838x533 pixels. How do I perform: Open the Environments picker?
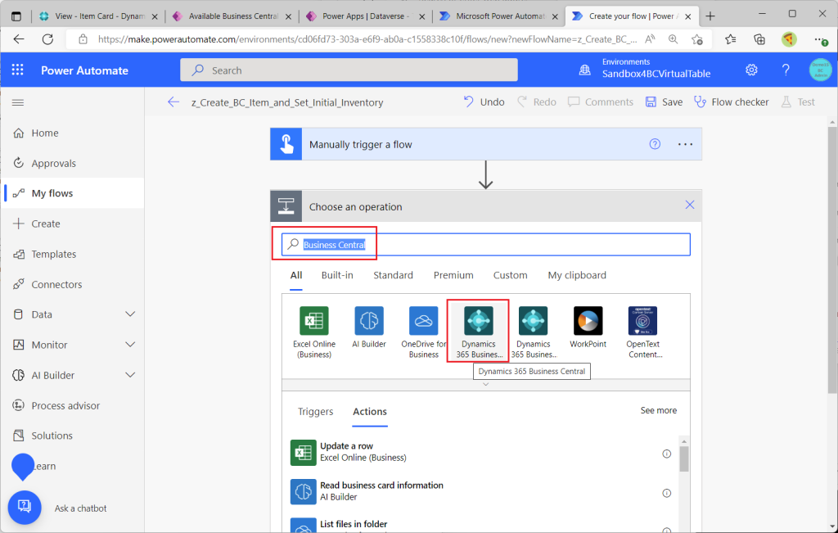click(x=645, y=69)
